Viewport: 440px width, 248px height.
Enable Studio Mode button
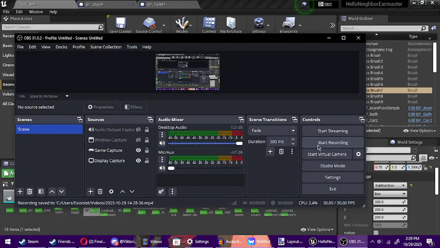pos(332,165)
